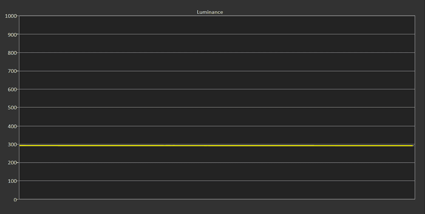Click the 800 axis label
Viewport: 425px width, 214px height.
point(12,53)
